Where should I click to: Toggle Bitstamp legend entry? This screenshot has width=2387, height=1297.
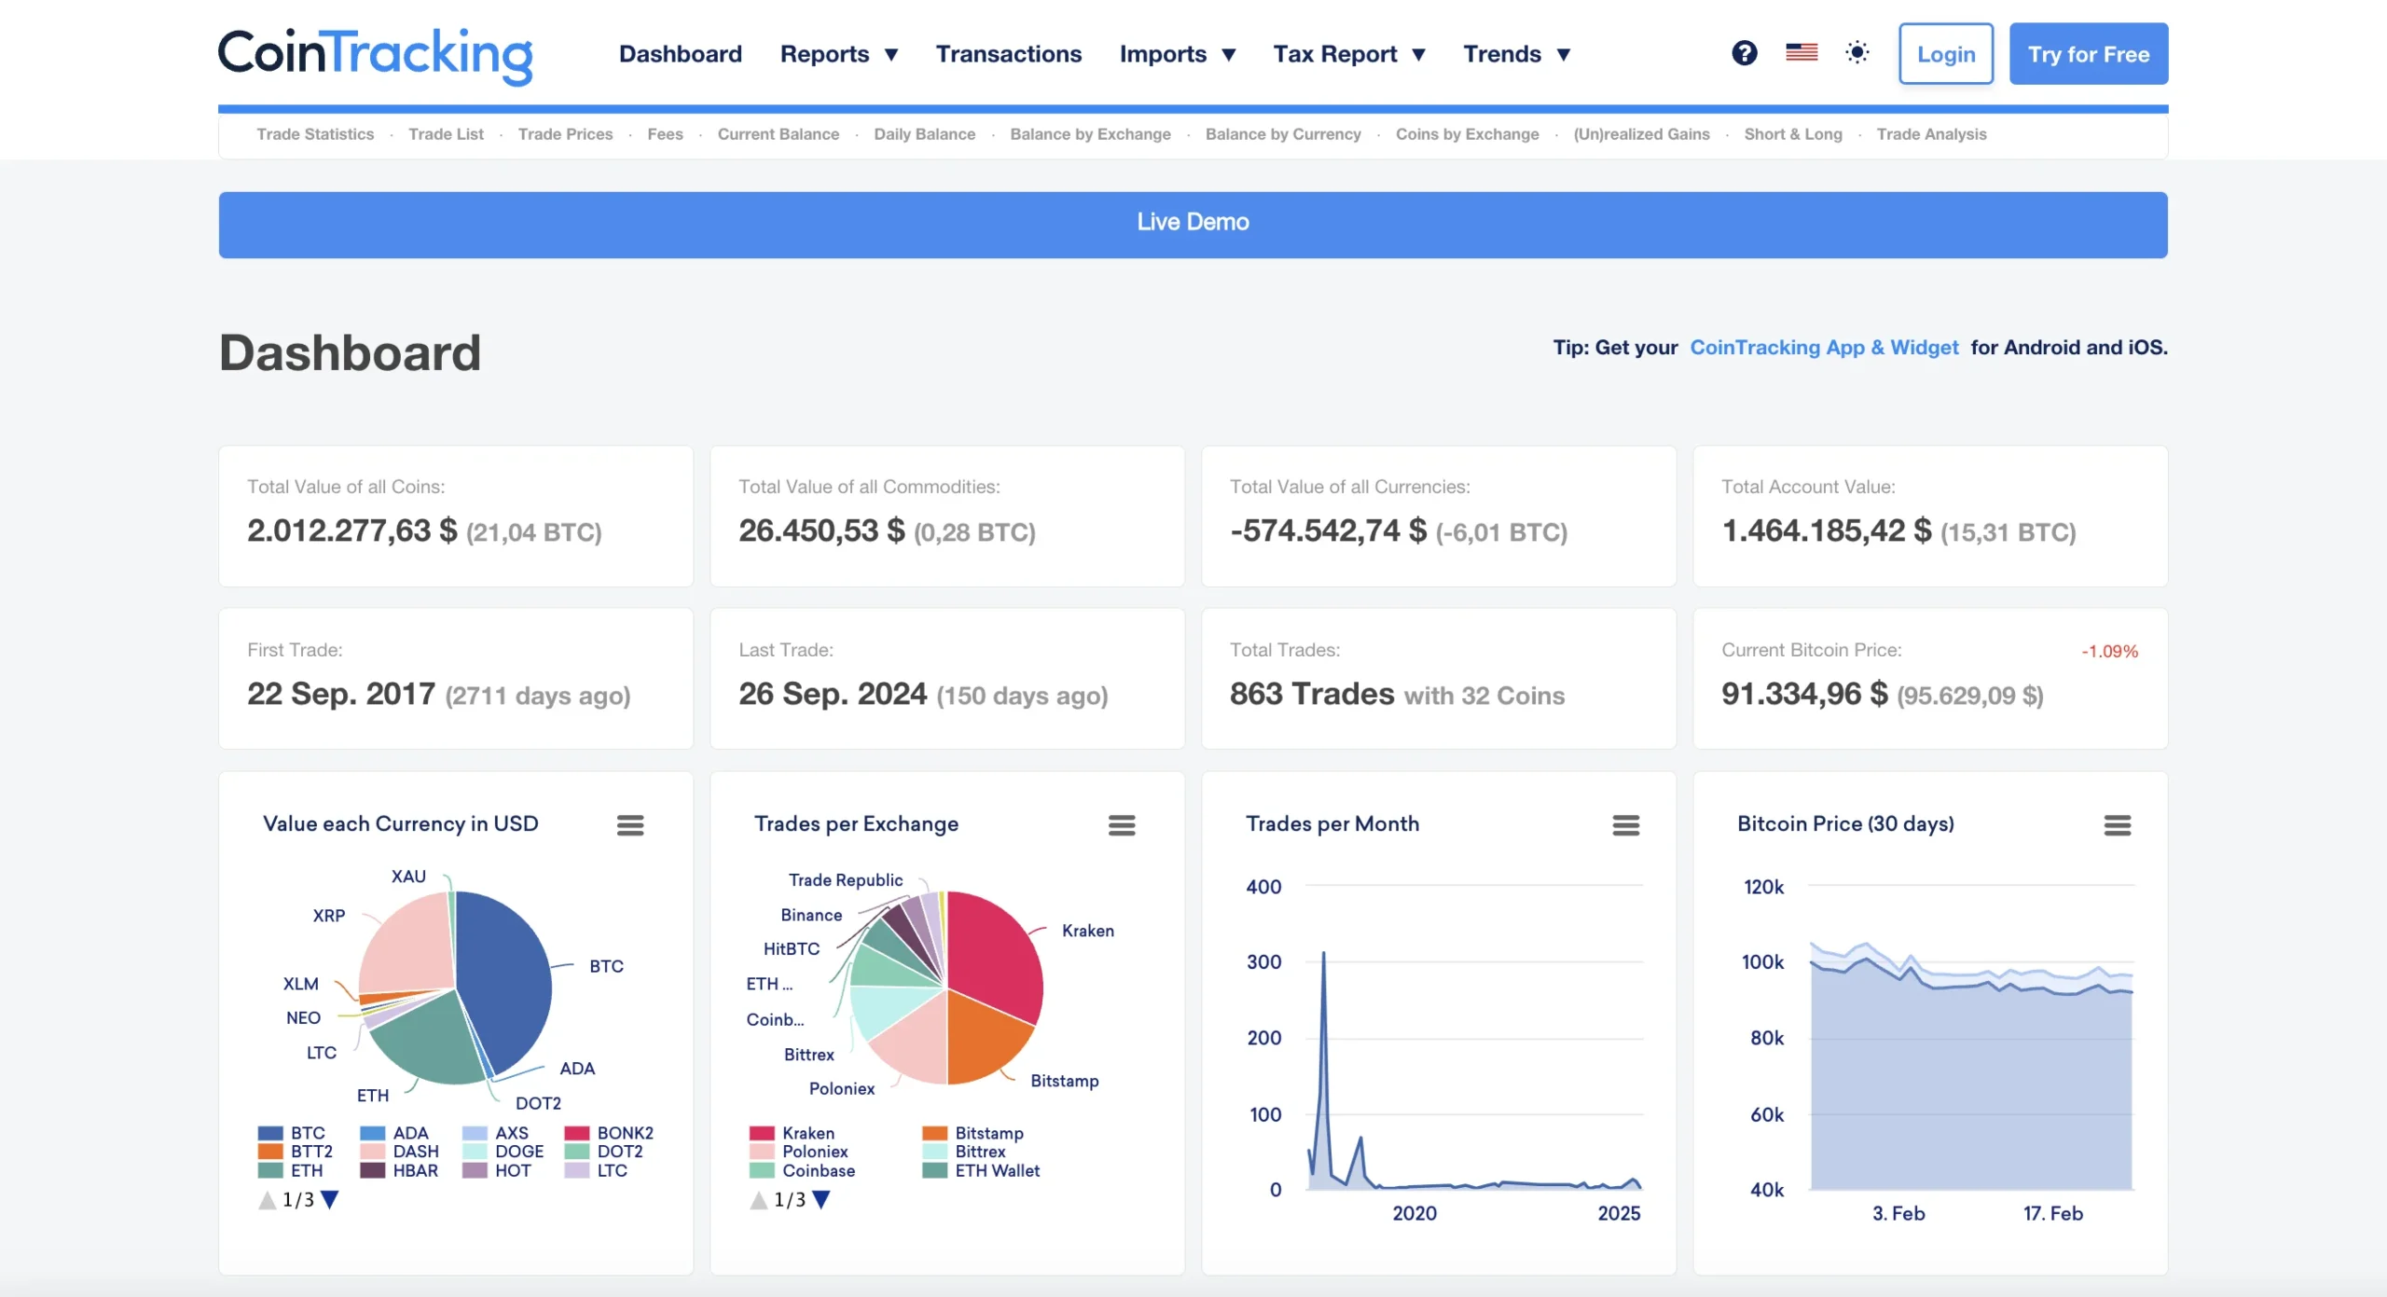[973, 1133]
